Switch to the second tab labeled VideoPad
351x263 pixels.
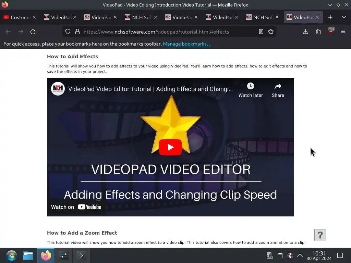coord(58,17)
